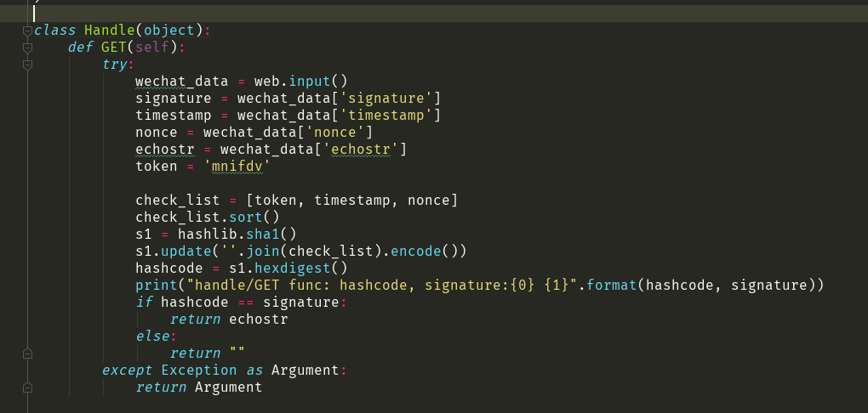Click fold end marker beside return Argument
This screenshot has width=868, height=413.
27,388
